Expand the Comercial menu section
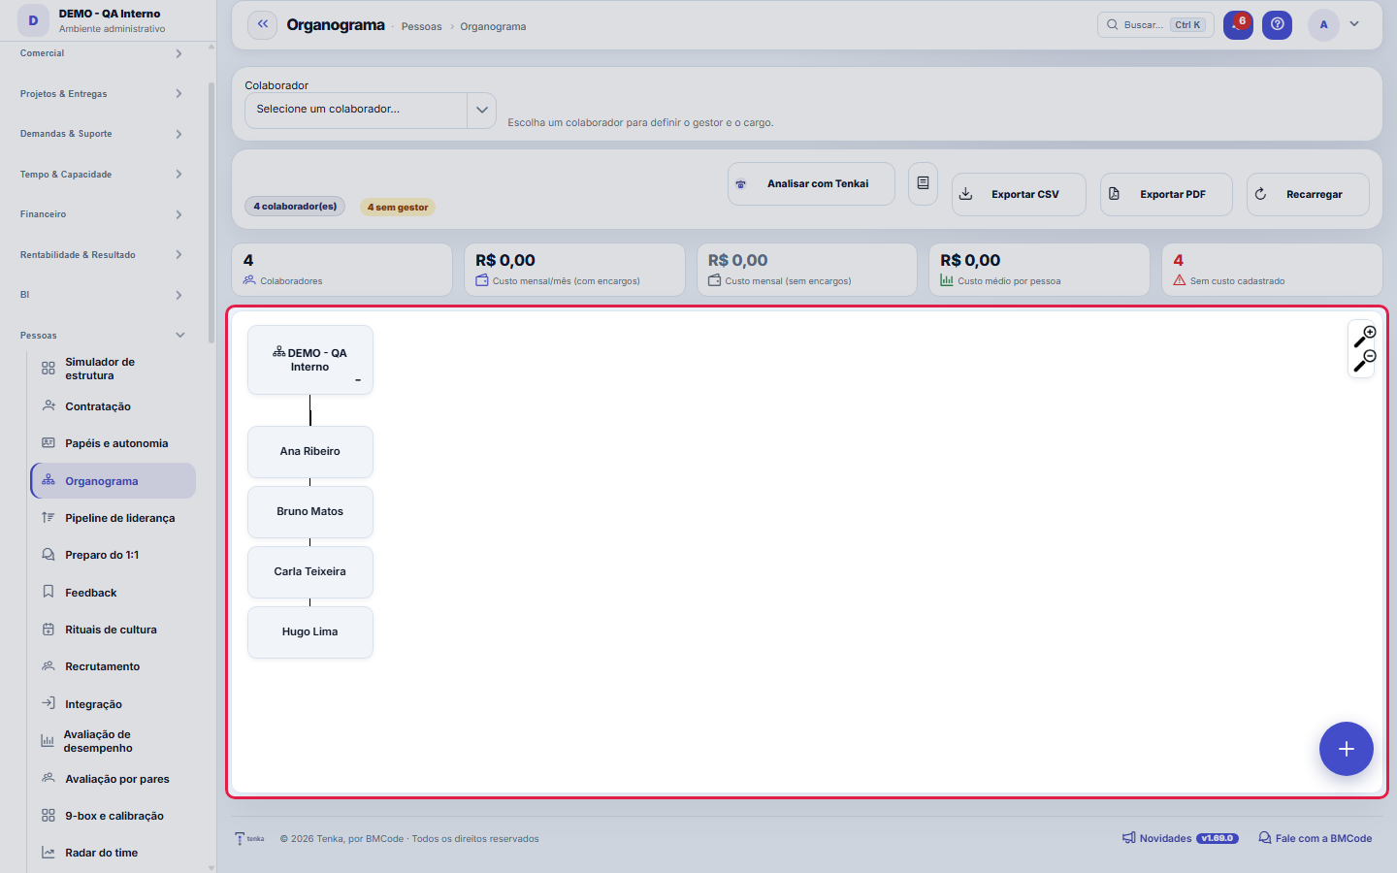Image resolution: width=1397 pixels, height=873 pixels. [x=101, y=53]
